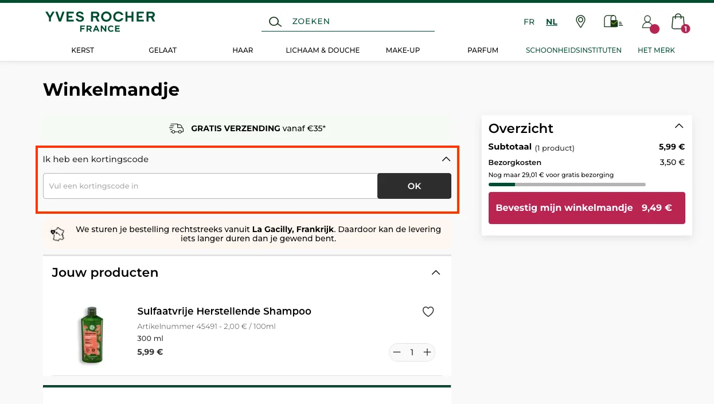
Task: Open the store locator pin icon
Action: coord(580,21)
